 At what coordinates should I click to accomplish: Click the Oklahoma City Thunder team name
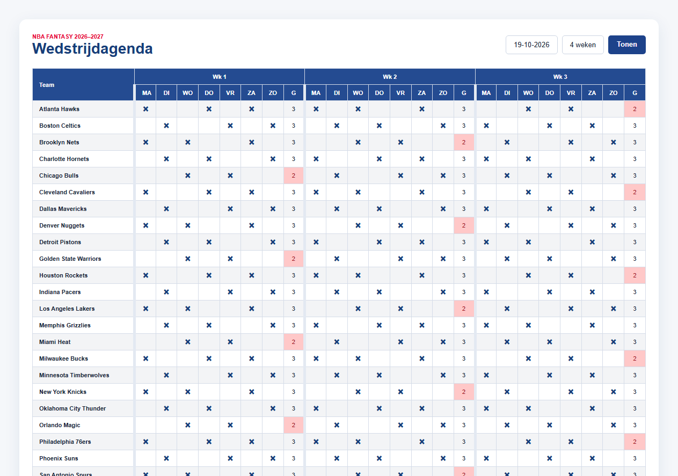72,408
